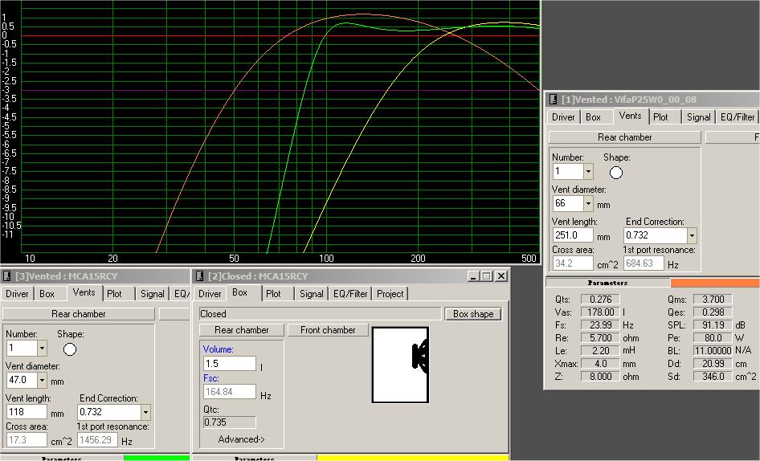Viewport: 760px width, 461px height.
Task: Open Project tab in [2]Closed window
Action: (390, 294)
